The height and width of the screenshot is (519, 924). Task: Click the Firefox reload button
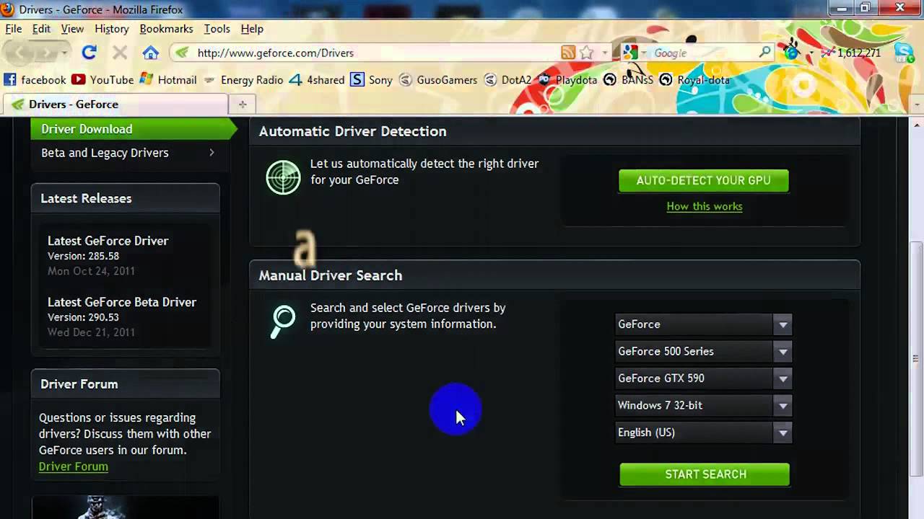[89, 53]
